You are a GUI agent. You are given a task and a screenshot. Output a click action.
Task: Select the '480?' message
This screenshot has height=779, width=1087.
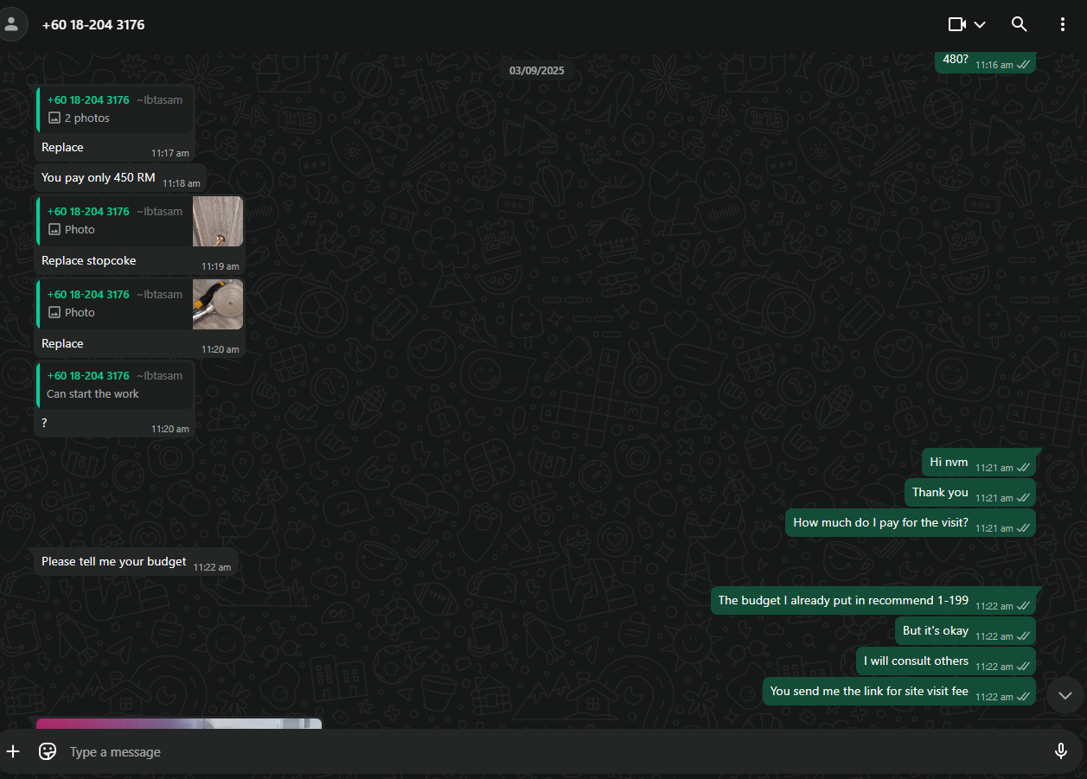pyautogui.click(x=985, y=61)
